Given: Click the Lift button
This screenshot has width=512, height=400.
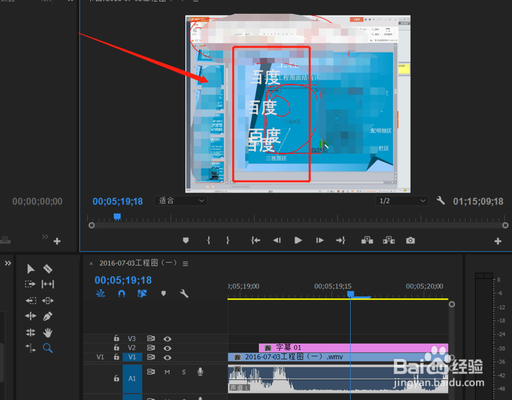Looking at the screenshot, I should [x=367, y=241].
